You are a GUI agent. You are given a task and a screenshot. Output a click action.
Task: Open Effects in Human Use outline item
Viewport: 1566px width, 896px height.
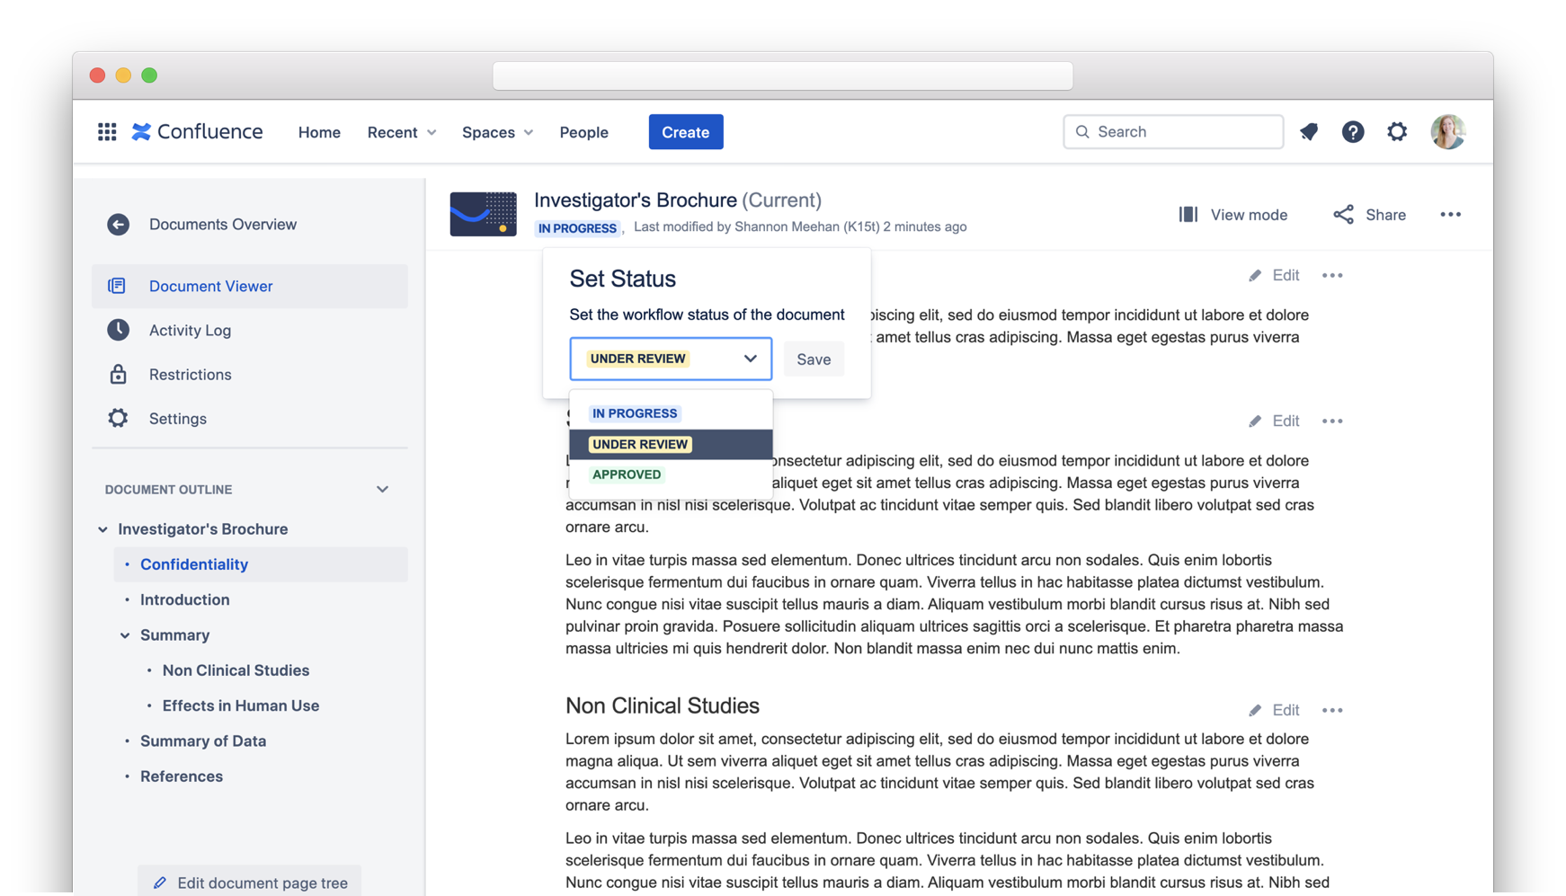tap(240, 705)
